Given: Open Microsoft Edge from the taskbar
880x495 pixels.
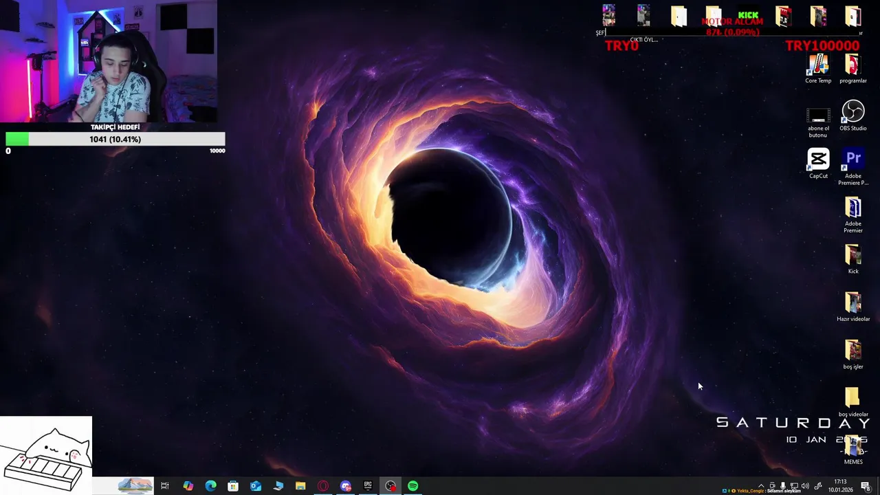Looking at the screenshot, I should pyautogui.click(x=210, y=486).
